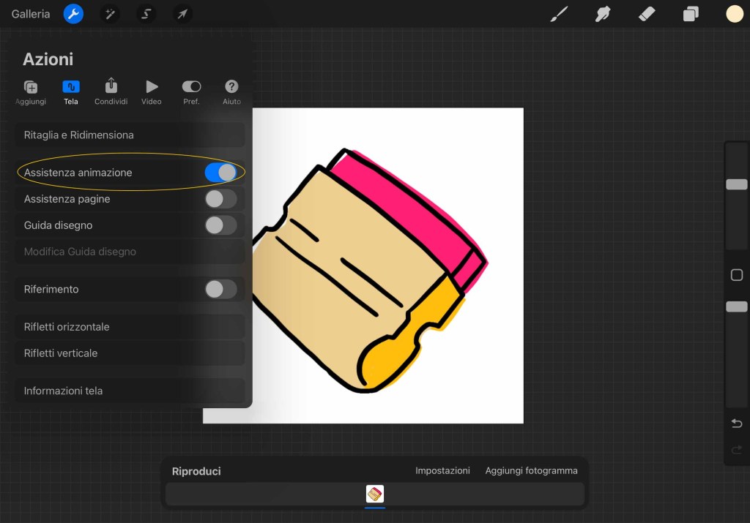750x523 pixels.
Task: Select the Eraser tool
Action: coord(647,14)
